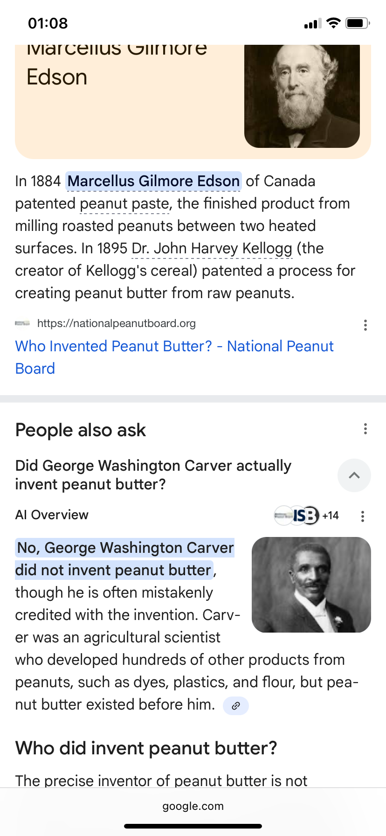
Task: Open the Marcellus Gilmore Edson portrait image
Action: [302, 96]
